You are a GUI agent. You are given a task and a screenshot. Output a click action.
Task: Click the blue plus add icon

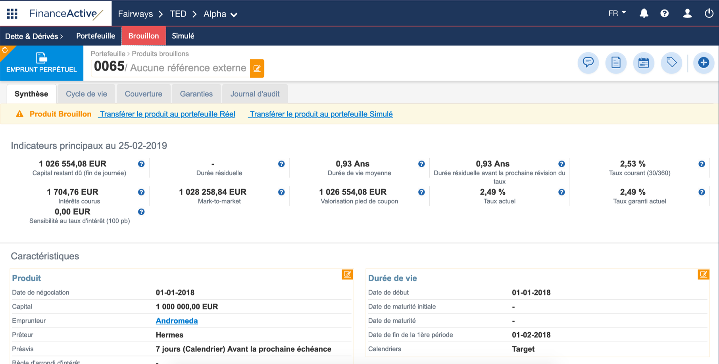point(704,63)
